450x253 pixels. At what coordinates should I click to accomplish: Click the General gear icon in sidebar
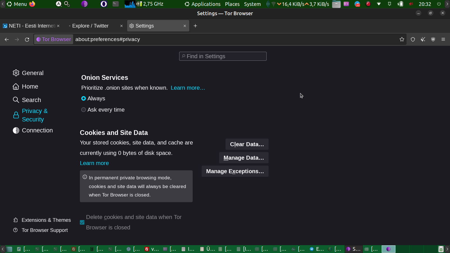(16, 73)
